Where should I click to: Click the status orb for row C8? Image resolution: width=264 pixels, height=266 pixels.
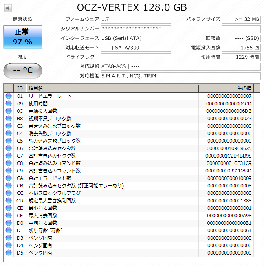click(9, 163)
